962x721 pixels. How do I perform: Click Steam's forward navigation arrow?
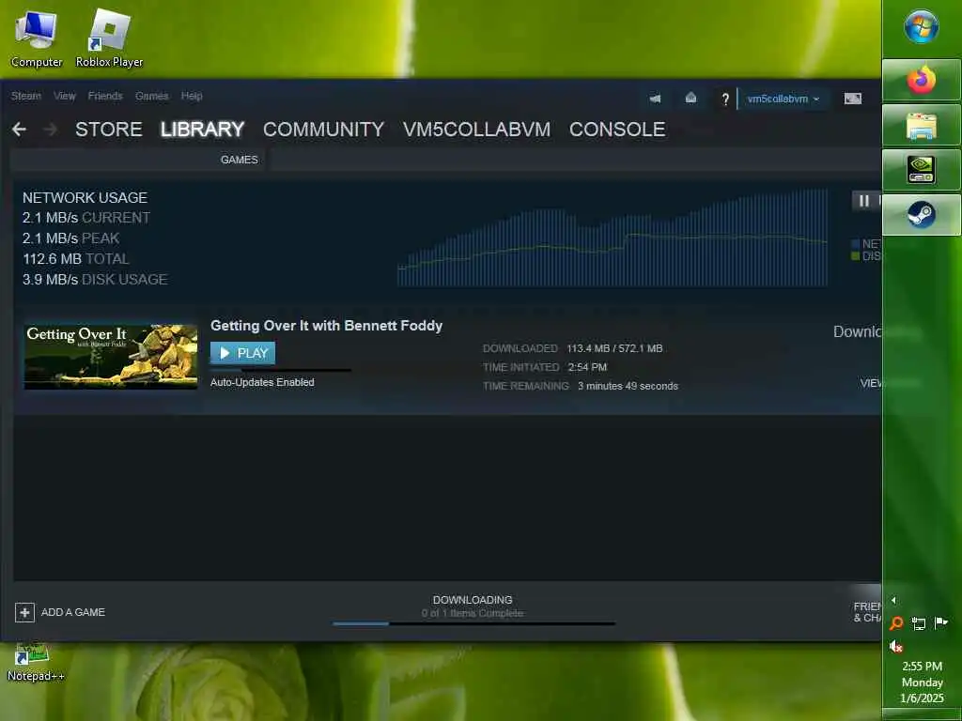(51, 130)
